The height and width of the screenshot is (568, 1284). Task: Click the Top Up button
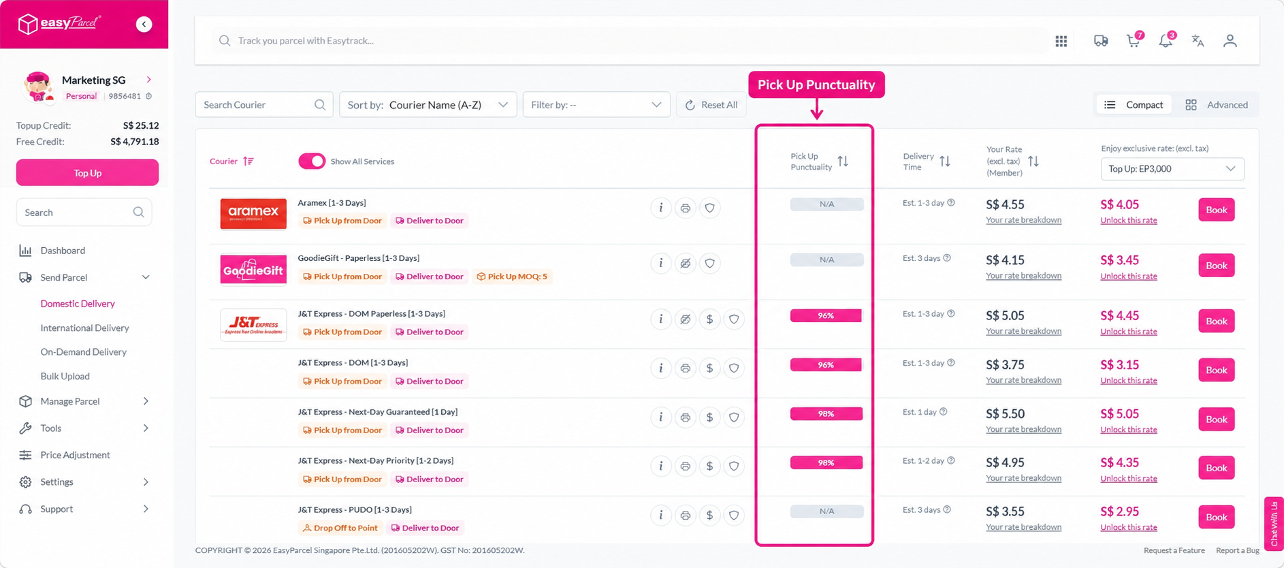click(87, 173)
